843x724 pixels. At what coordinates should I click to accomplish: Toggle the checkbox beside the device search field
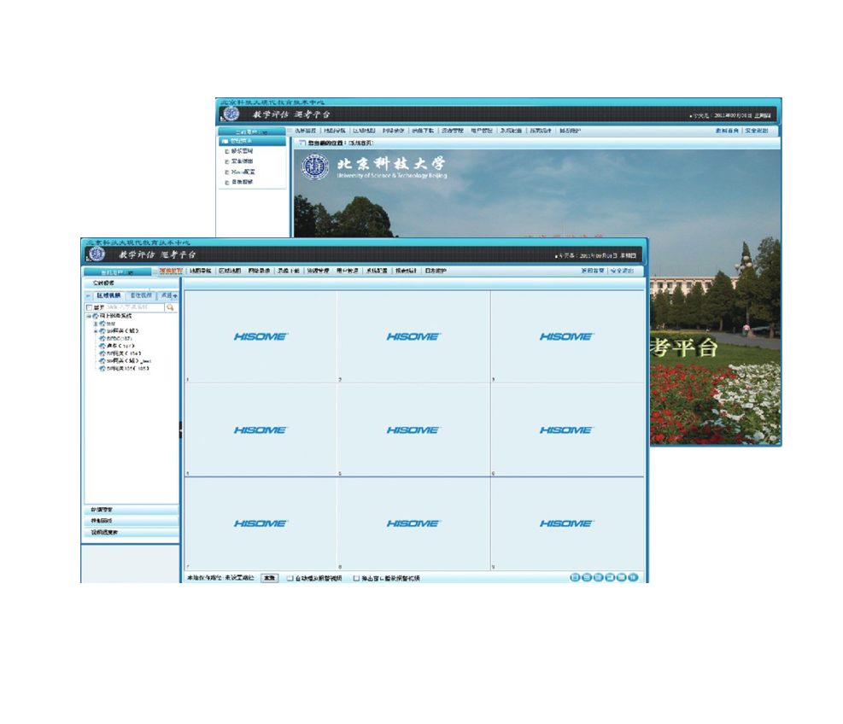tap(89, 307)
